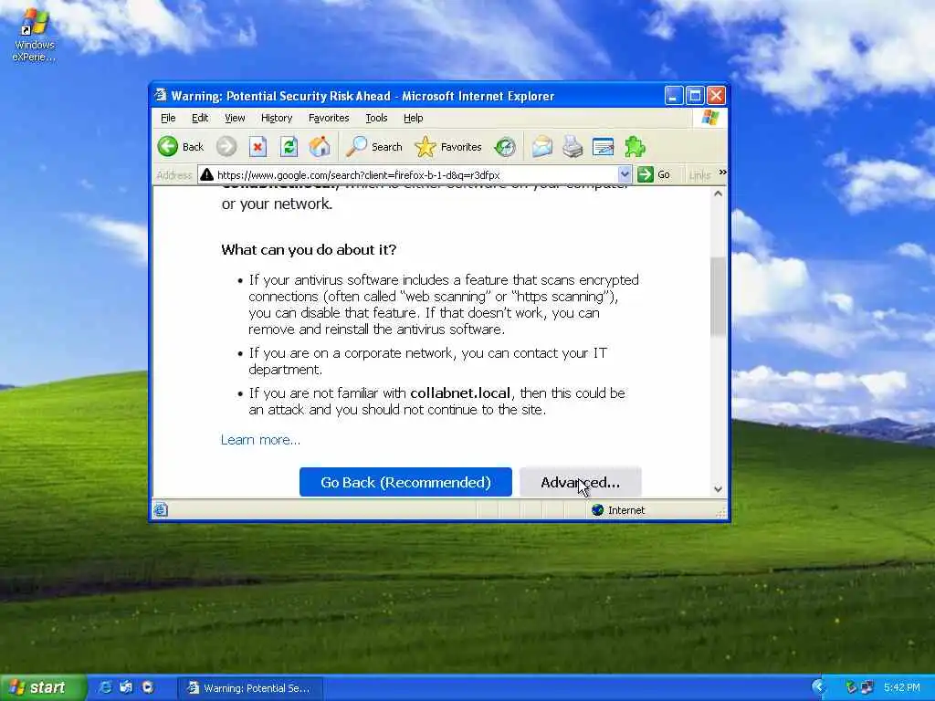Click the green puzzle piece add-ons icon
935x701 pixels.
tap(635, 147)
